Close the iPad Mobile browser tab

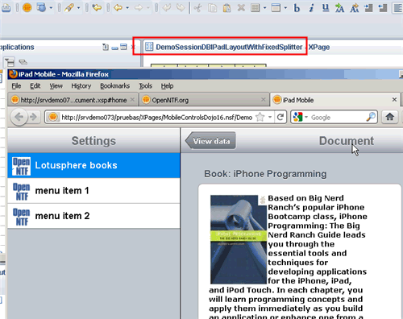click(394, 100)
